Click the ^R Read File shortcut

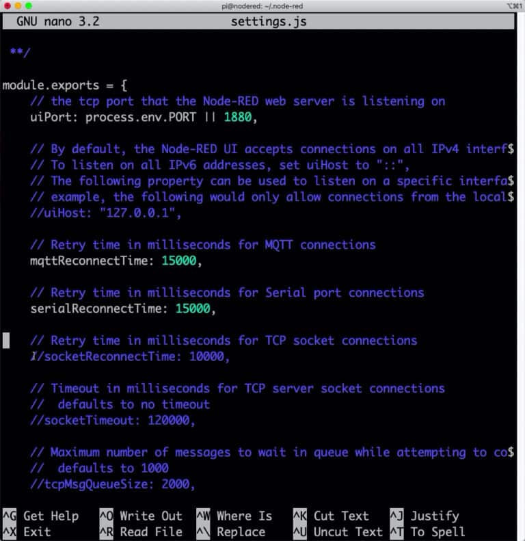(141, 531)
